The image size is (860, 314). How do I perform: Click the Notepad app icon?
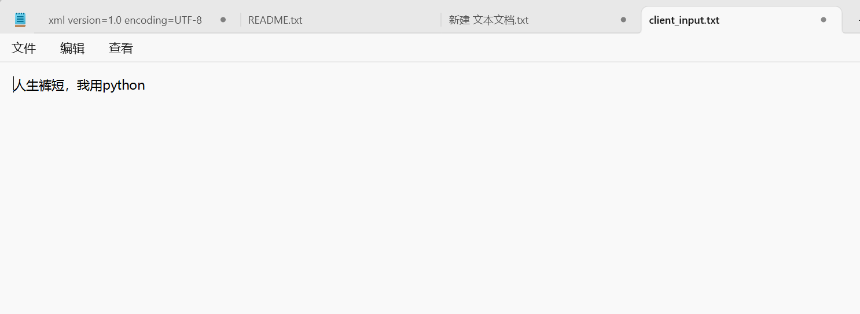point(20,20)
